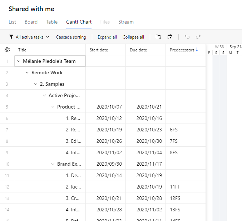Click the filter funnel icon
Image resolution: width=242 pixels, height=221 pixels.
click(11, 37)
